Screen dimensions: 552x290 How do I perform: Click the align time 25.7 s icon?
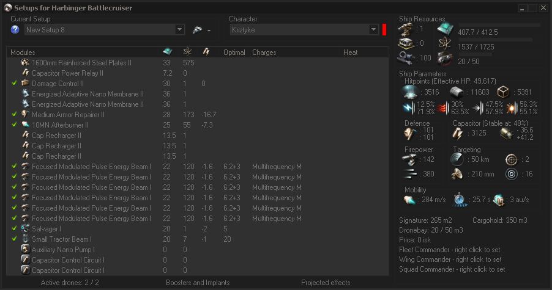[x=460, y=200]
